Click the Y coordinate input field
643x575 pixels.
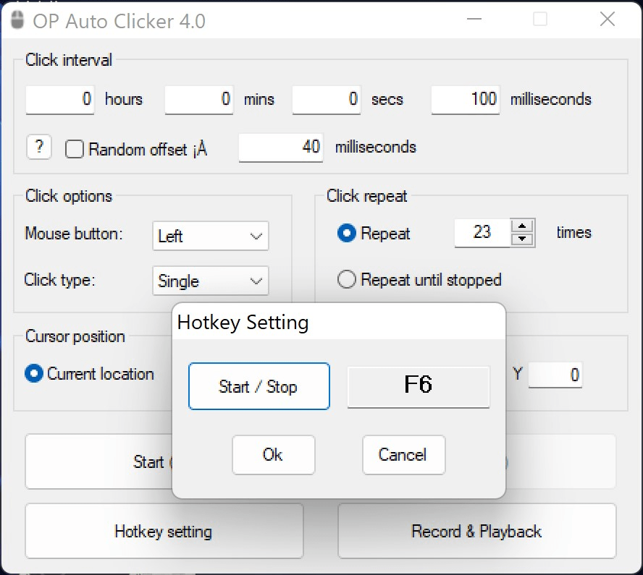[555, 374]
